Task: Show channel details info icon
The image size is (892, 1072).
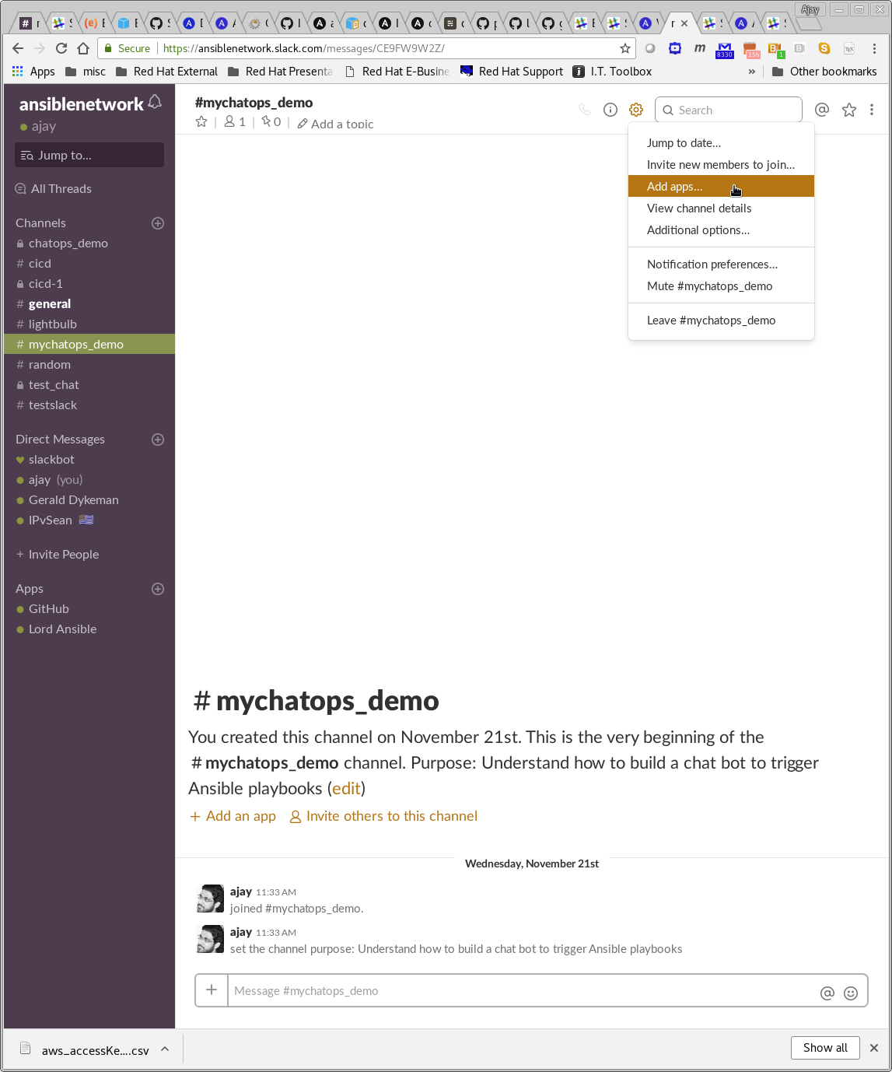Action: pyautogui.click(x=610, y=110)
